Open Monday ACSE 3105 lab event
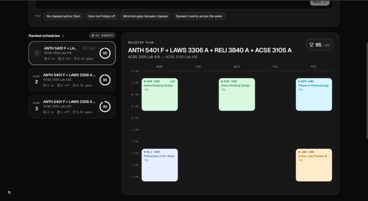The height and width of the screenshot is (201, 368). 160,95
